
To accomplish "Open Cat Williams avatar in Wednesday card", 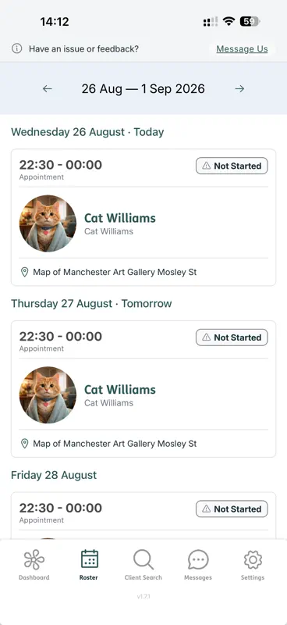I will click(48, 223).
